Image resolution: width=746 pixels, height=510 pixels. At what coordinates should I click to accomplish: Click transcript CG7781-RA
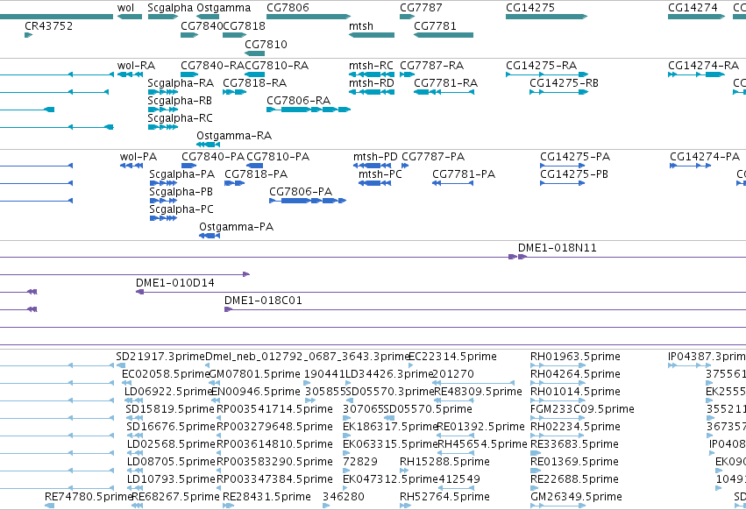[x=444, y=92]
